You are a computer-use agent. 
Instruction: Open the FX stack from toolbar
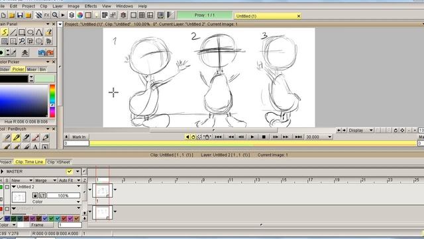(x=46, y=15)
